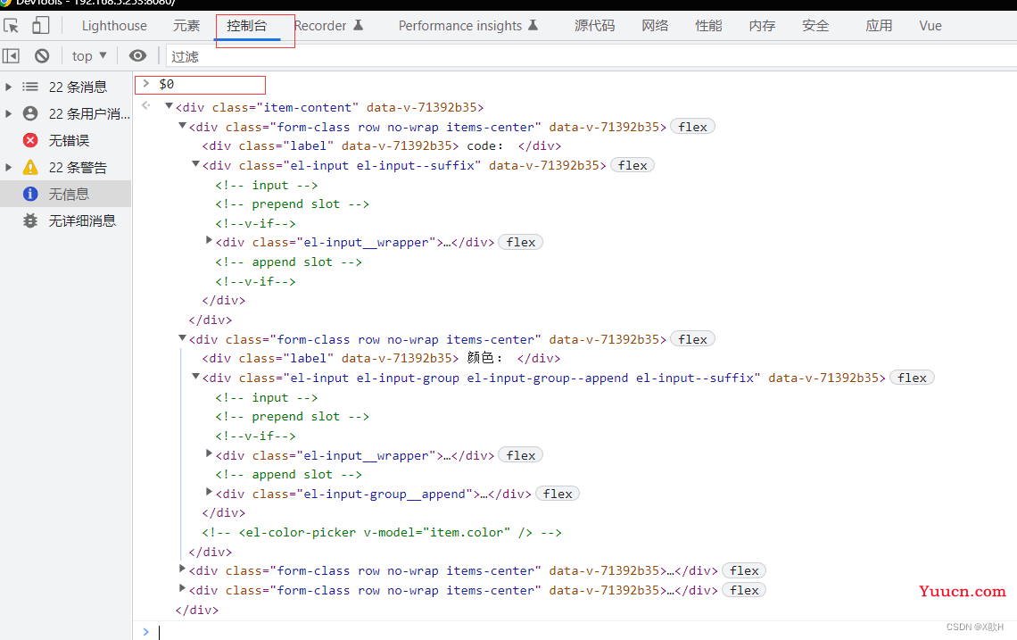Activate the inspect element picker icon
1017x640 pixels.
pos(11,26)
